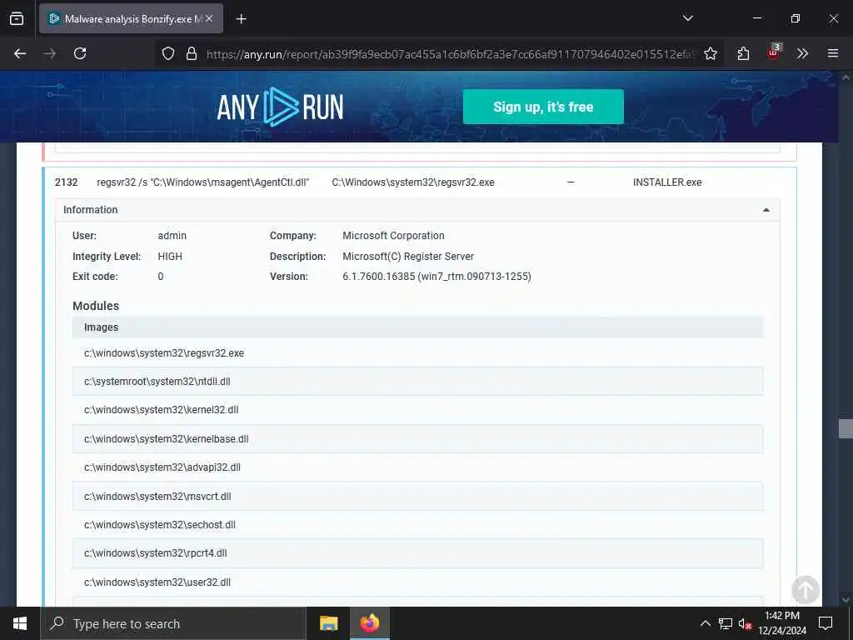Select msvcrt.dll module row
Image resolution: width=853 pixels, height=640 pixels.
point(418,497)
